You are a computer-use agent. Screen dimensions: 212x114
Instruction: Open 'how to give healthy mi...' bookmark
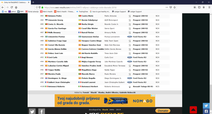100,11
